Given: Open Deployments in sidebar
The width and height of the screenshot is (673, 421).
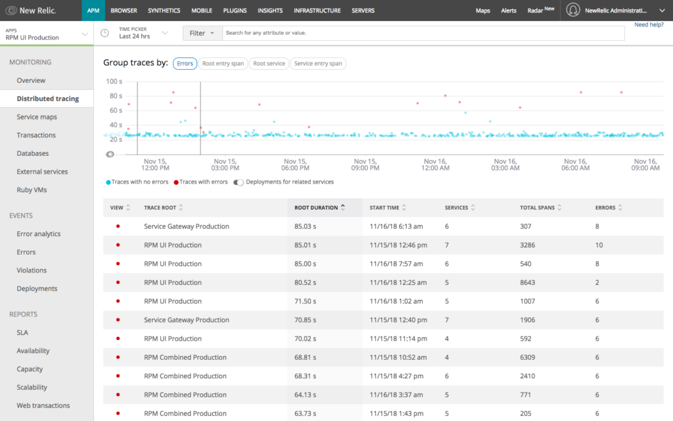Looking at the screenshot, I should pos(37,289).
